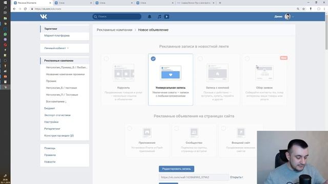Select the Карусель ad format radio
Screen dimensions: 328x184
click(106, 59)
